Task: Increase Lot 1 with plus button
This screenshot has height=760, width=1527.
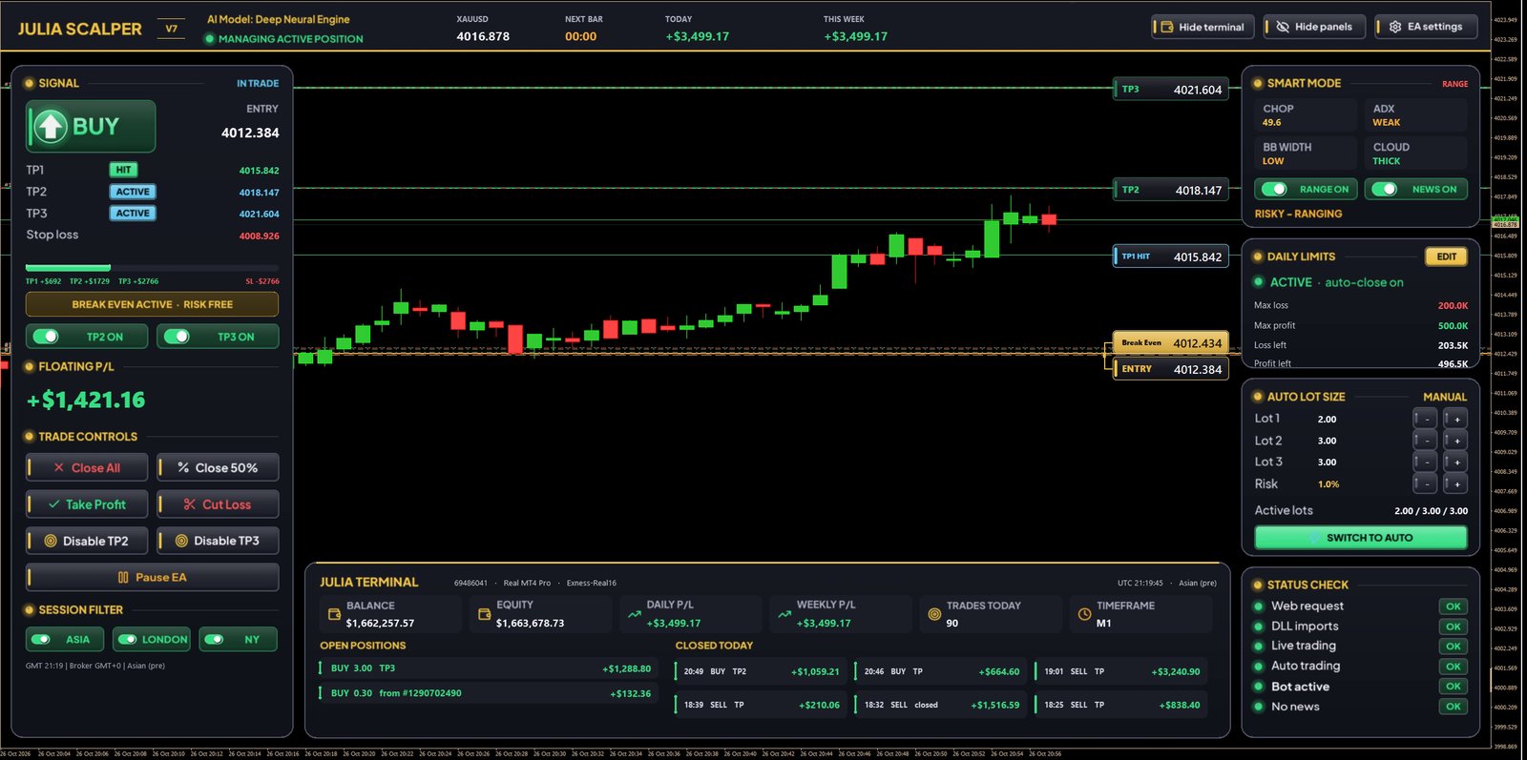Action: [1455, 419]
